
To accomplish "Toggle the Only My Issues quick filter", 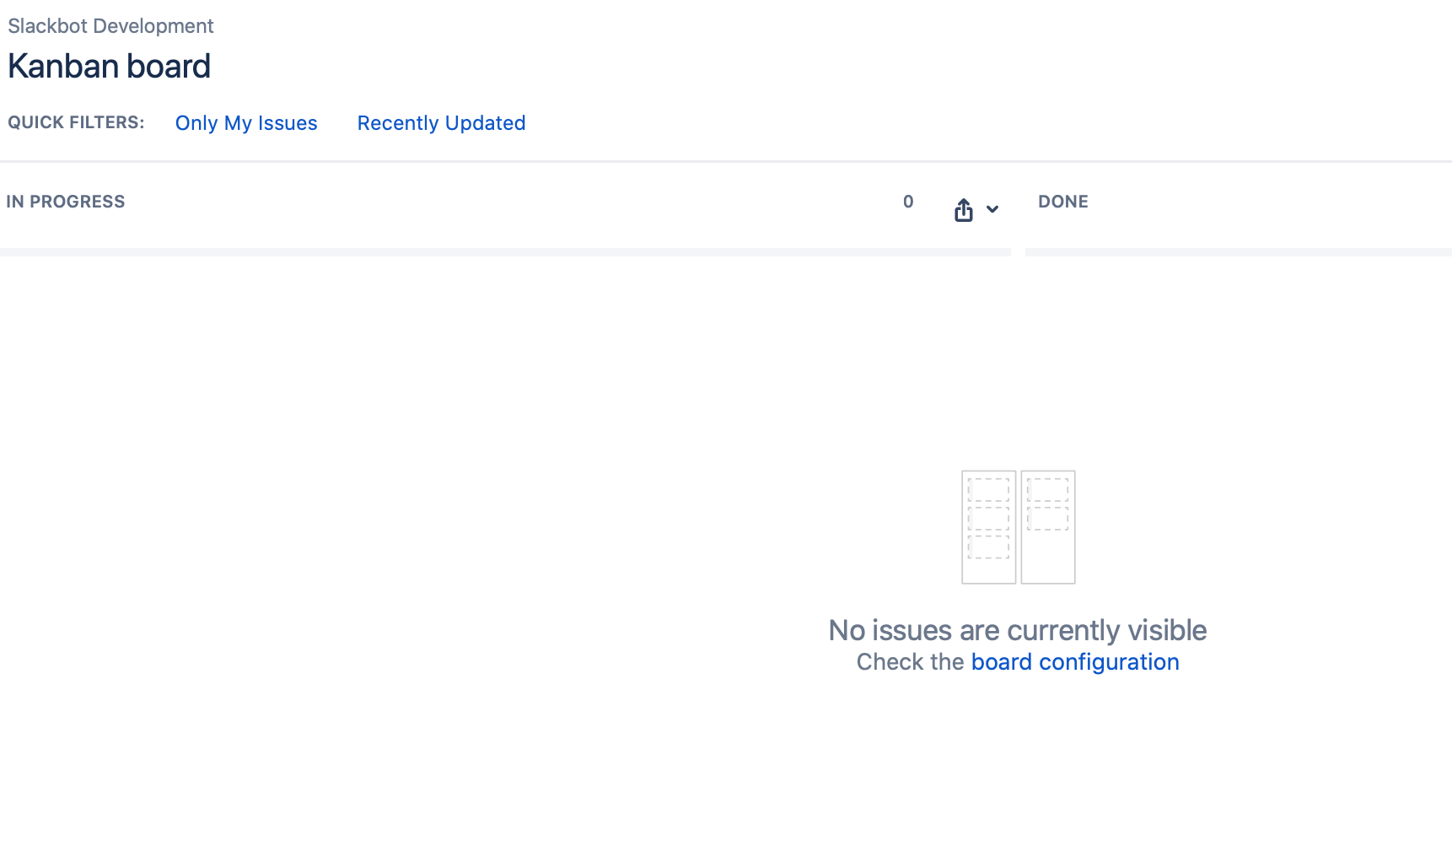I will coord(246,123).
